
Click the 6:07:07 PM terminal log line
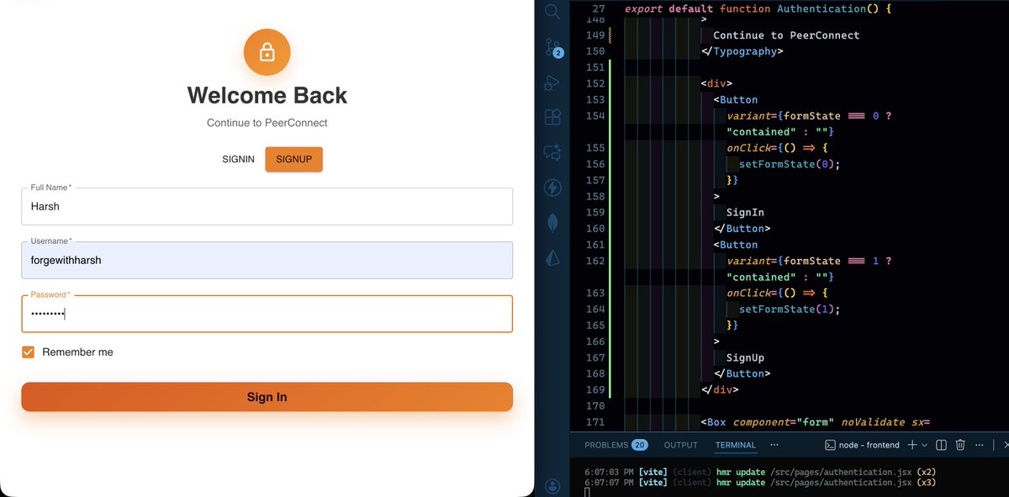pyautogui.click(x=760, y=483)
